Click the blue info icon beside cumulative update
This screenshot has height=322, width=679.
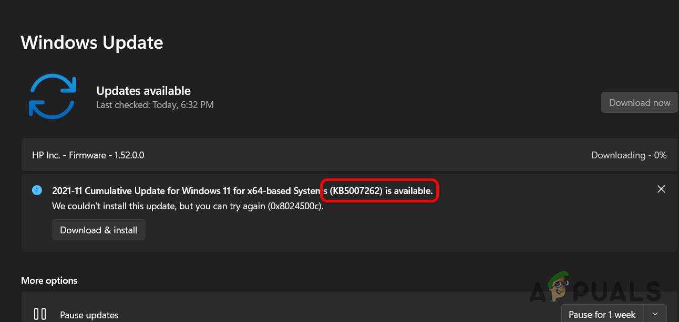click(x=37, y=190)
